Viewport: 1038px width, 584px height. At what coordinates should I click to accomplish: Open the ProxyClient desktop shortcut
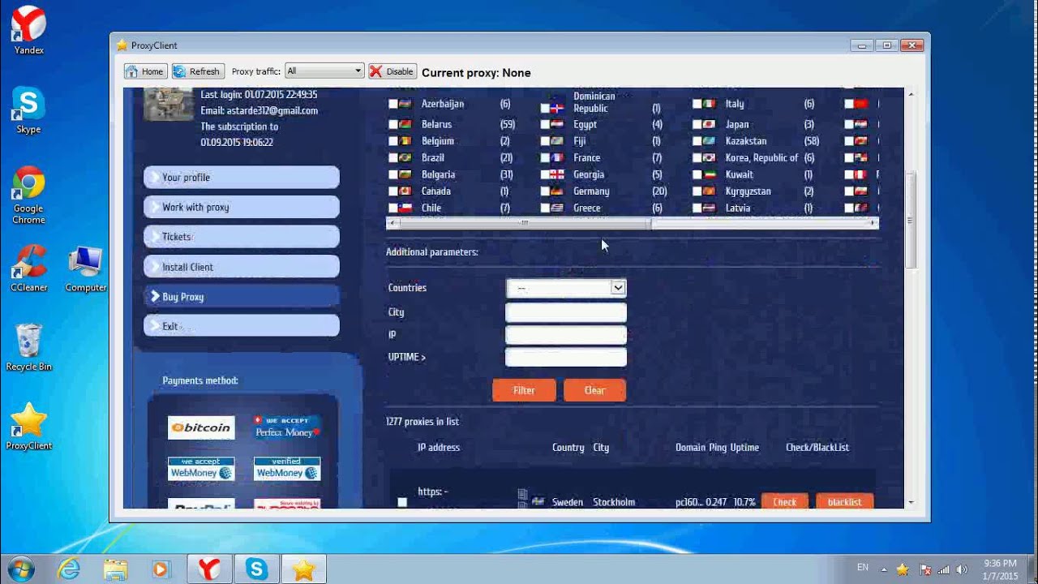(28, 426)
